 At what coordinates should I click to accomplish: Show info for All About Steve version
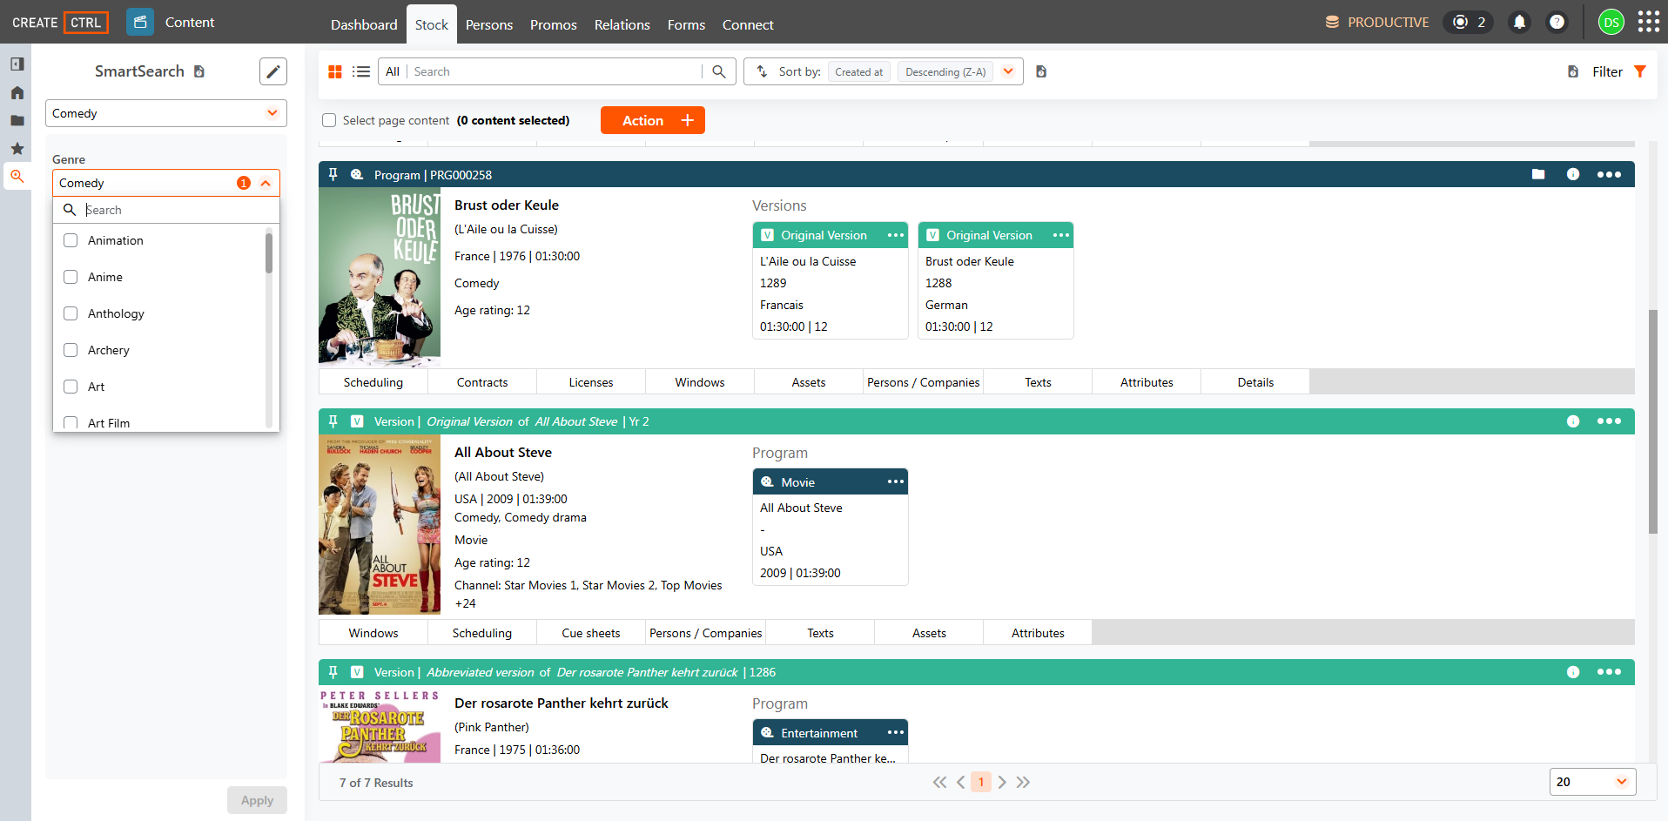click(x=1573, y=421)
